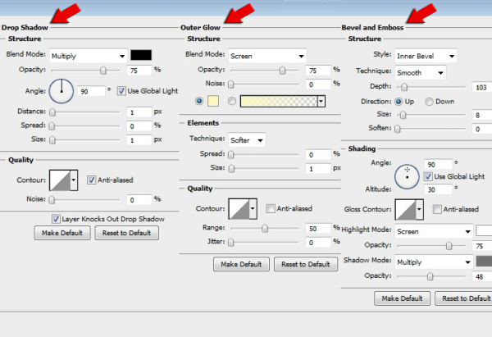The image size is (492, 337).
Task: Click the Outer Glow Range slider
Action: (x=264, y=229)
